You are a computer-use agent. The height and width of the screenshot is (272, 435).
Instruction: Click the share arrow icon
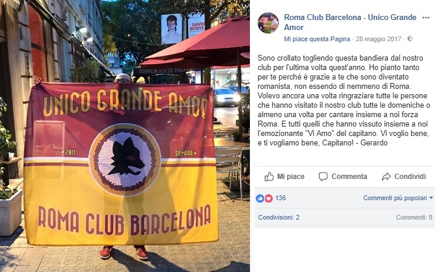pyautogui.click(x=386, y=177)
